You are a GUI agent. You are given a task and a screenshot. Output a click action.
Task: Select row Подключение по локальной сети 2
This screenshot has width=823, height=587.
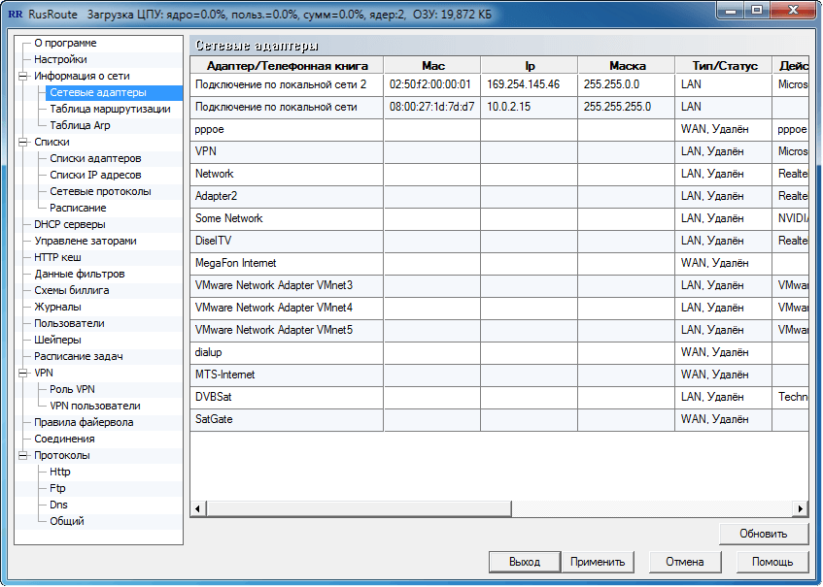pos(499,85)
